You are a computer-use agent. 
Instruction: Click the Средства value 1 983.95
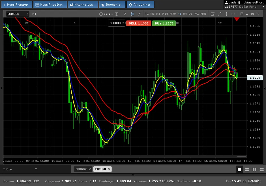[69, 181]
